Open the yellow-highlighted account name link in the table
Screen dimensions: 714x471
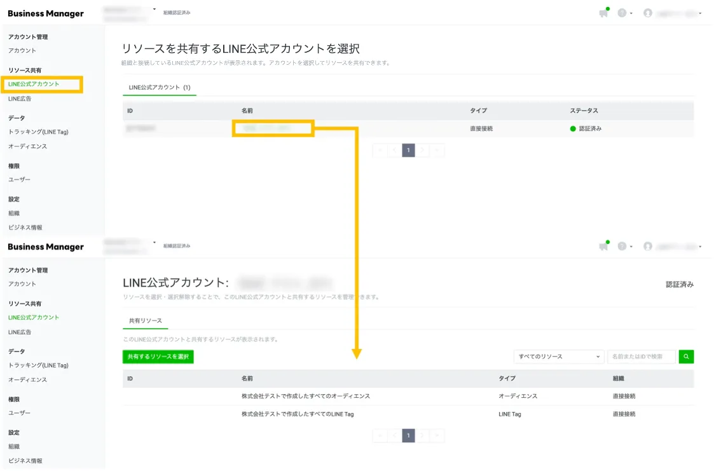point(272,128)
